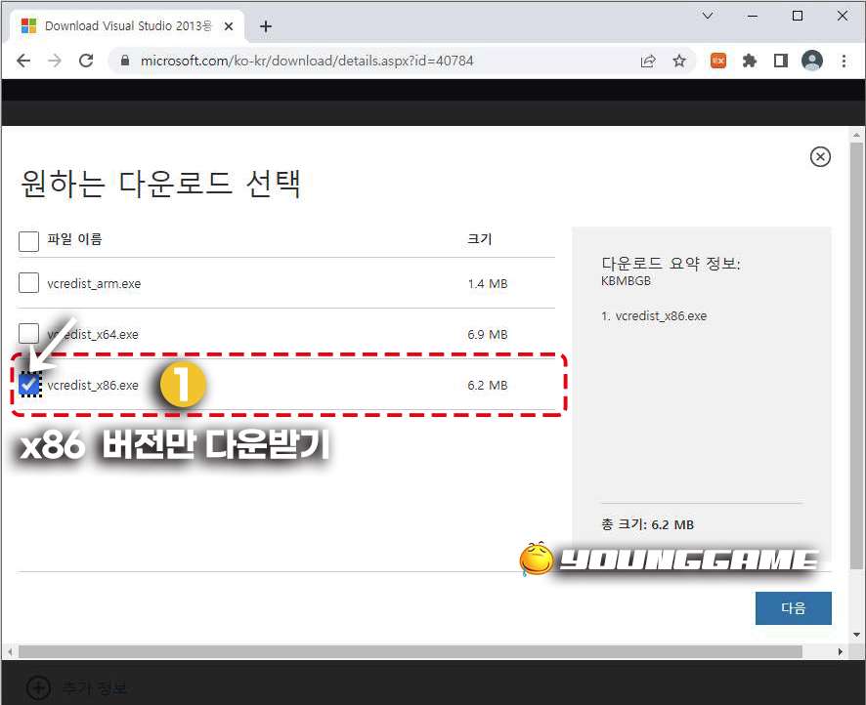Click the scroll left arrow
866x705 pixels.
(10, 651)
